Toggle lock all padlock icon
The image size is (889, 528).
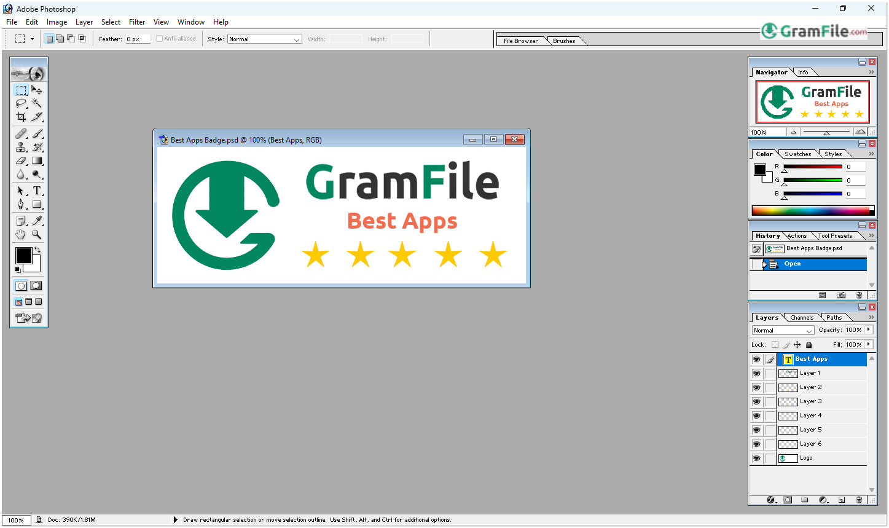click(x=809, y=345)
